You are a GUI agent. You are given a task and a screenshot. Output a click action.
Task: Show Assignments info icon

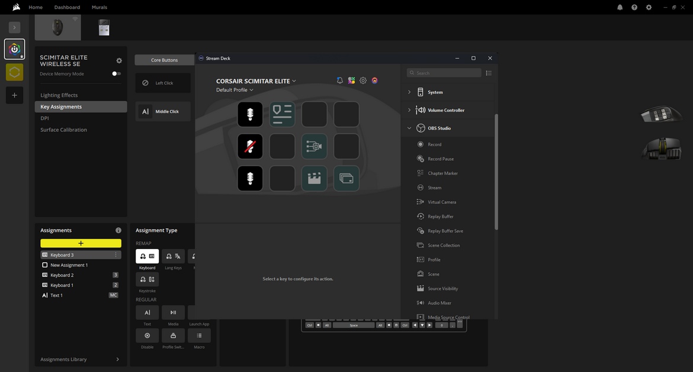(x=118, y=230)
